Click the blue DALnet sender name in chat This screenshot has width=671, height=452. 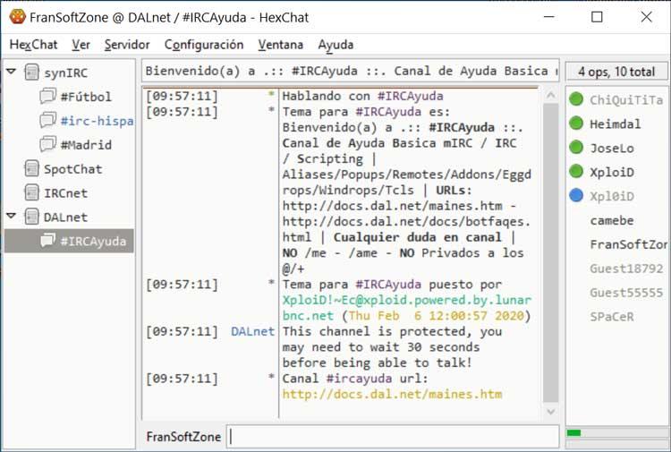252,331
